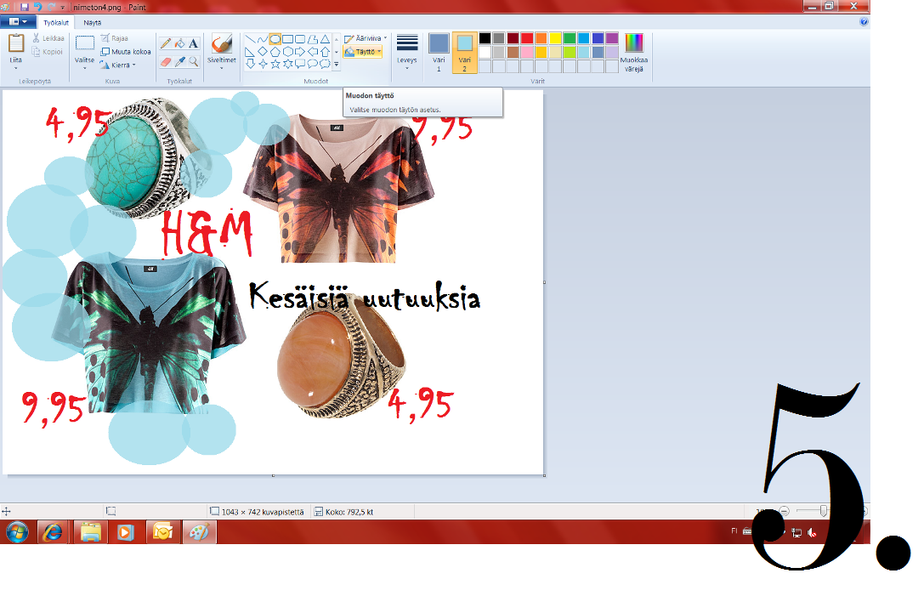Screen dimensions: 924x596
Task: Select the Rounded rectangular callout shape
Action: [300, 64]
